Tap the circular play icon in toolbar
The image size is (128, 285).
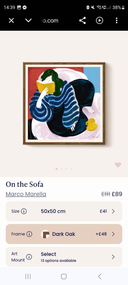[99, 21]
